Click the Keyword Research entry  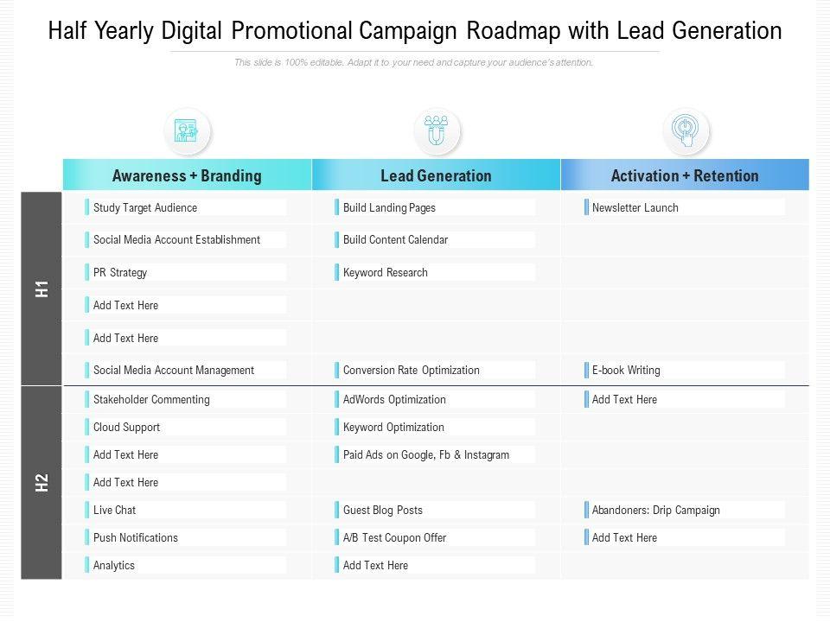point(386,272)
